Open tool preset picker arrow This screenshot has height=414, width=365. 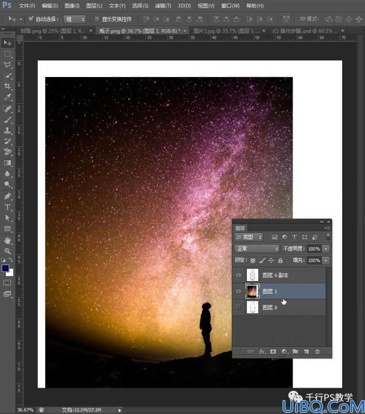pos(21,19)
